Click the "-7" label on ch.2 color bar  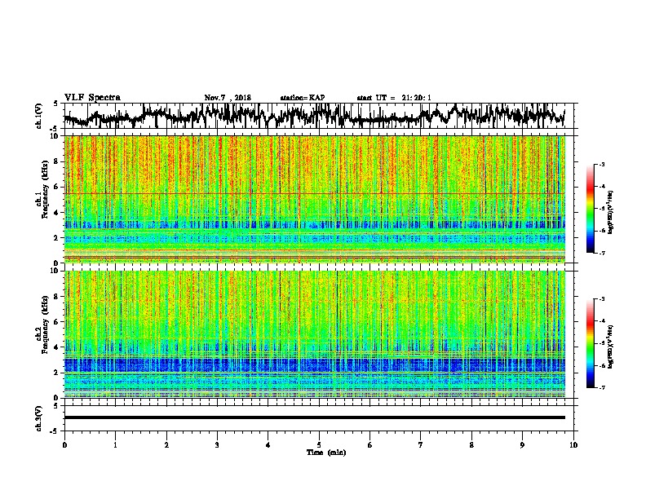click(601, 388)
